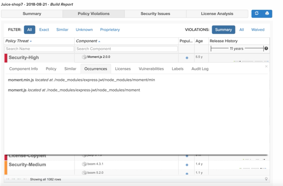Close the component details panel

[x=266, y=67]
